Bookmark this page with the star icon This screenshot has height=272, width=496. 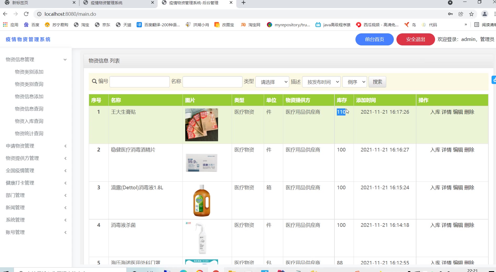(x=471, y=14)
